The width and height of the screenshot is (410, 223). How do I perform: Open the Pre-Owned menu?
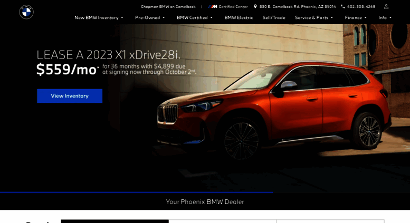click(147, 17)
